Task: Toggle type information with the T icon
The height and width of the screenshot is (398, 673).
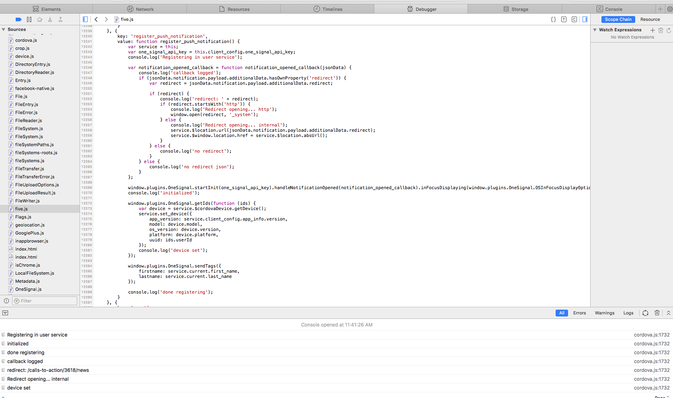Action: 564,19
